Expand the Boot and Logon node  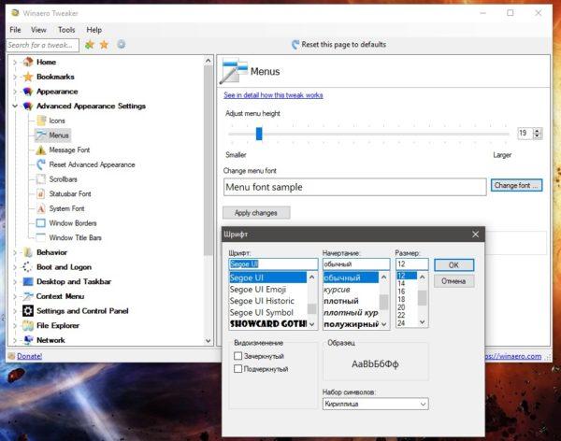15,267
